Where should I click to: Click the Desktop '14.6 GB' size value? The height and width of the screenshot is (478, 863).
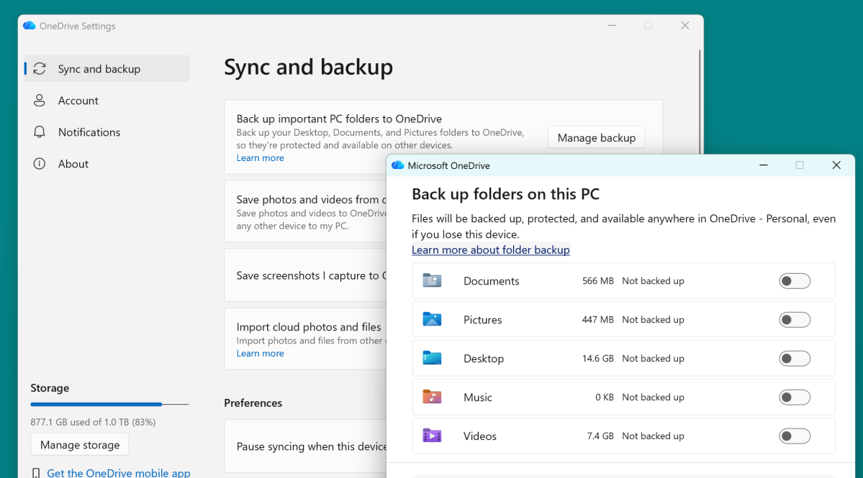coord(597,358)
